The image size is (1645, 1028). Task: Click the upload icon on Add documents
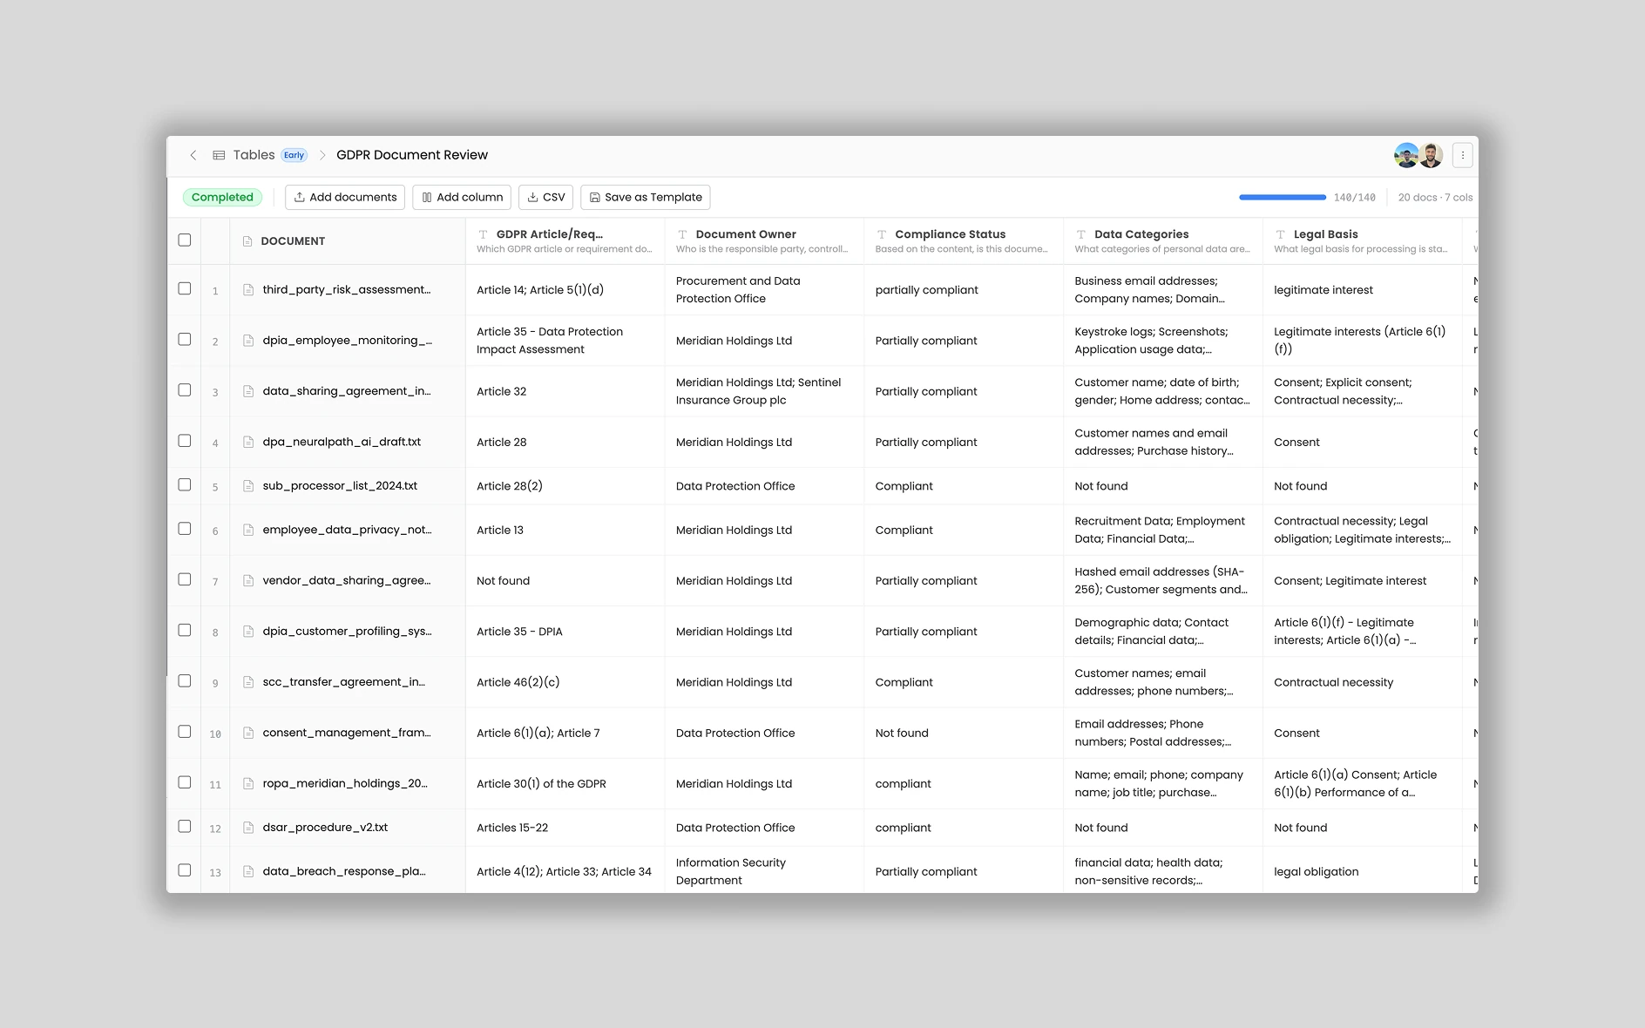click(x=300, y=197)
